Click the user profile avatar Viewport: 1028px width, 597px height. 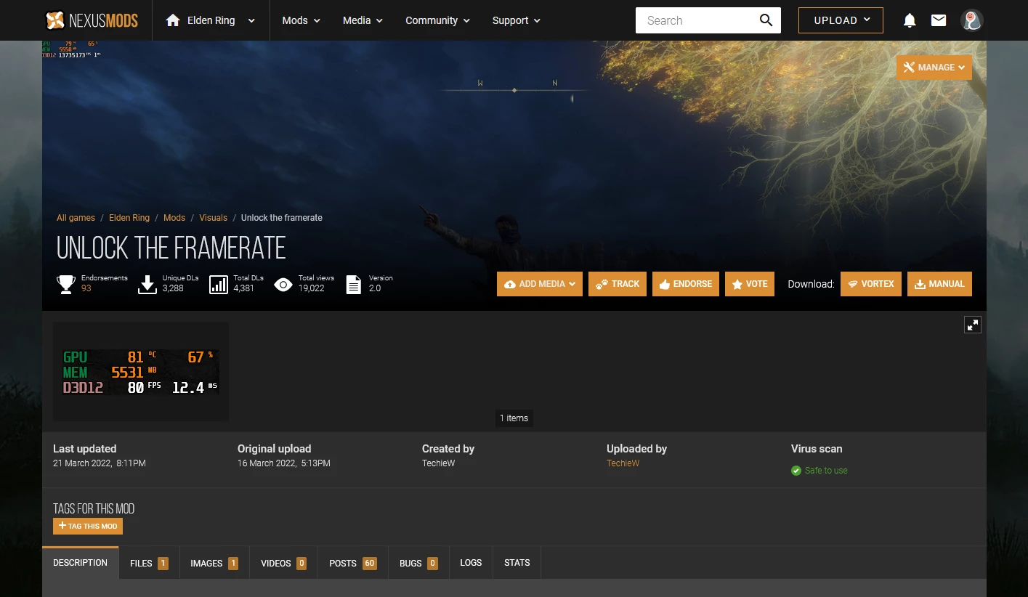click(x=971, y=20)
